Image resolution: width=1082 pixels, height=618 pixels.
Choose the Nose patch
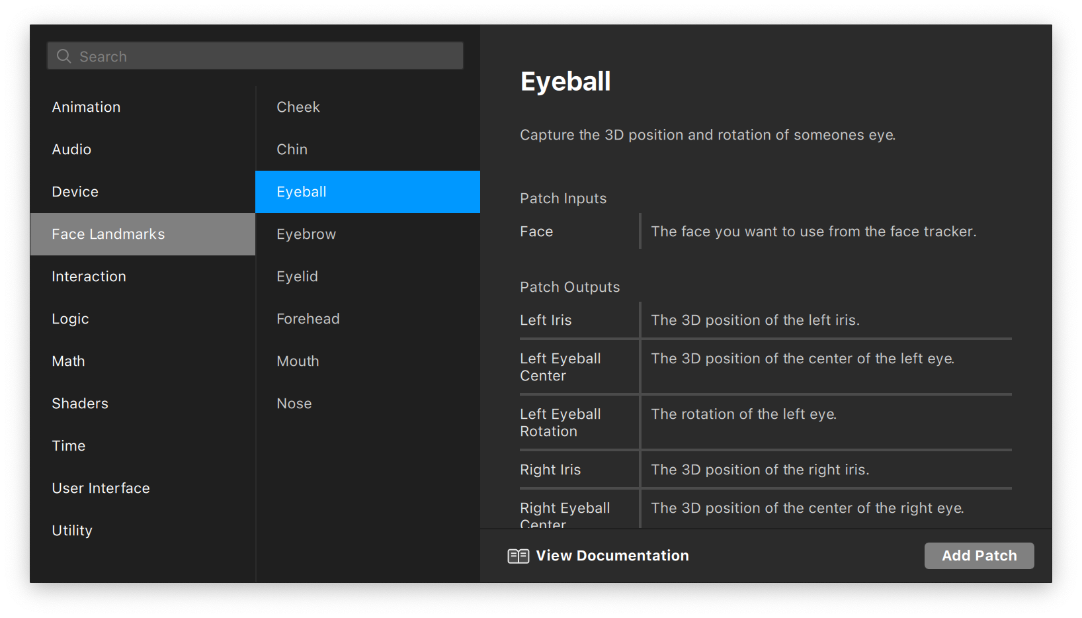pos(294,404)
